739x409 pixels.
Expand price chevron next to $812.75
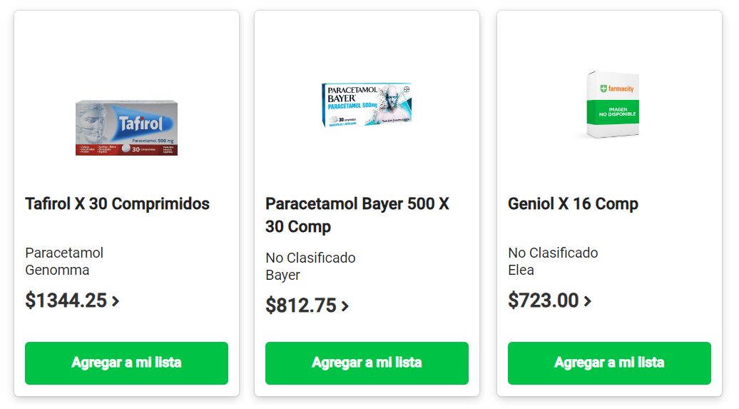[x=345, y=306]
